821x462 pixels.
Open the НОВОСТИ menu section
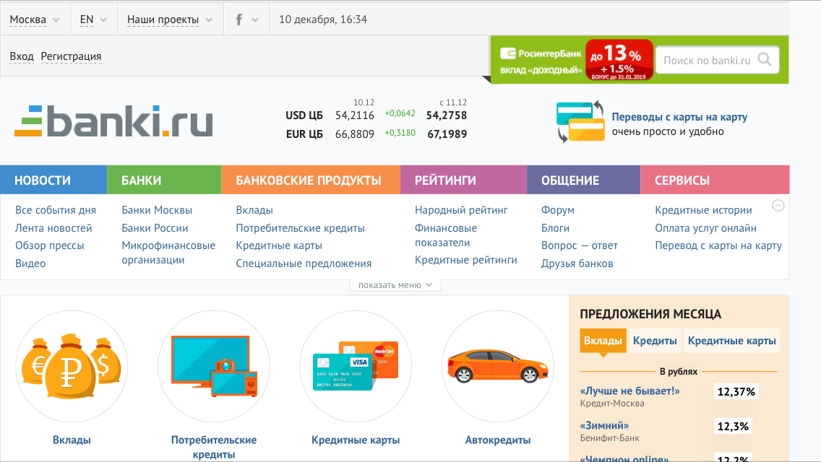pyautogui.click(x=53, y=180)
